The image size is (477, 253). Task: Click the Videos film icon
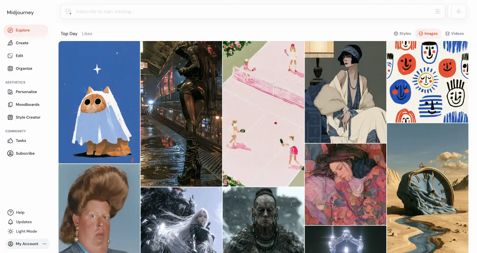(x=447, y=34)
